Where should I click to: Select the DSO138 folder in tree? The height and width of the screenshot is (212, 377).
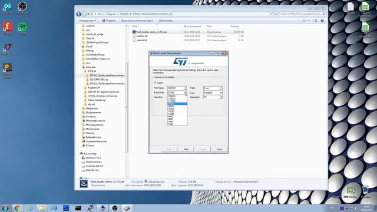(x=91, y=71)
